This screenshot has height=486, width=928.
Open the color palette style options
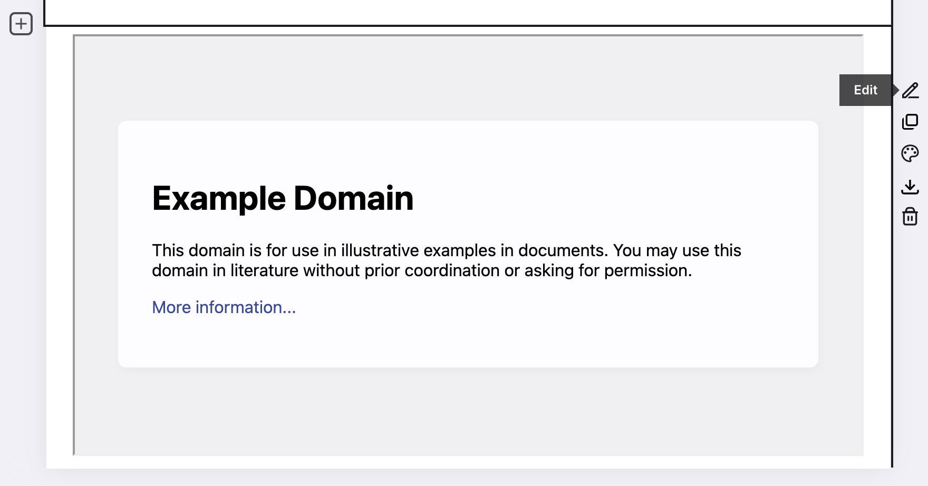910,153
